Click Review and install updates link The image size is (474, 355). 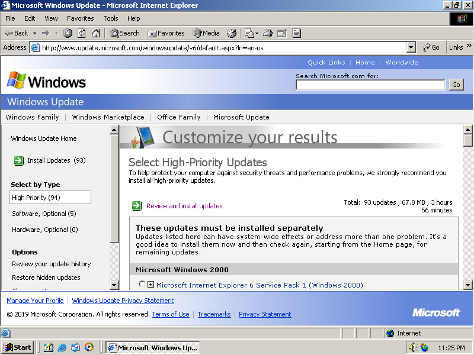[184, 206]
